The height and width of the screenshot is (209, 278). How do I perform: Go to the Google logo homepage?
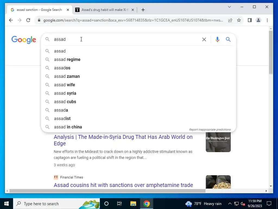click(x=24, y=40)
